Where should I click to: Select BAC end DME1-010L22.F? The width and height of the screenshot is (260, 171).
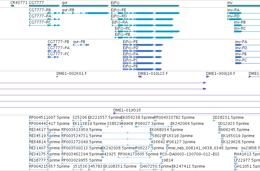[x=153, y=74]
